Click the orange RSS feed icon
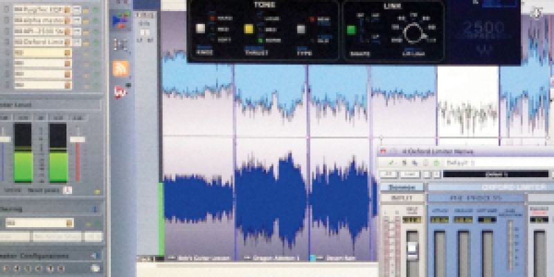This screenshot has height=277, width=554. point(120,68)
